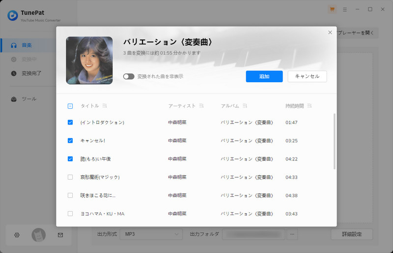Click 詳細設定 button at bottom right
Viewport: 393px width, 253px height.
(352, 234)
